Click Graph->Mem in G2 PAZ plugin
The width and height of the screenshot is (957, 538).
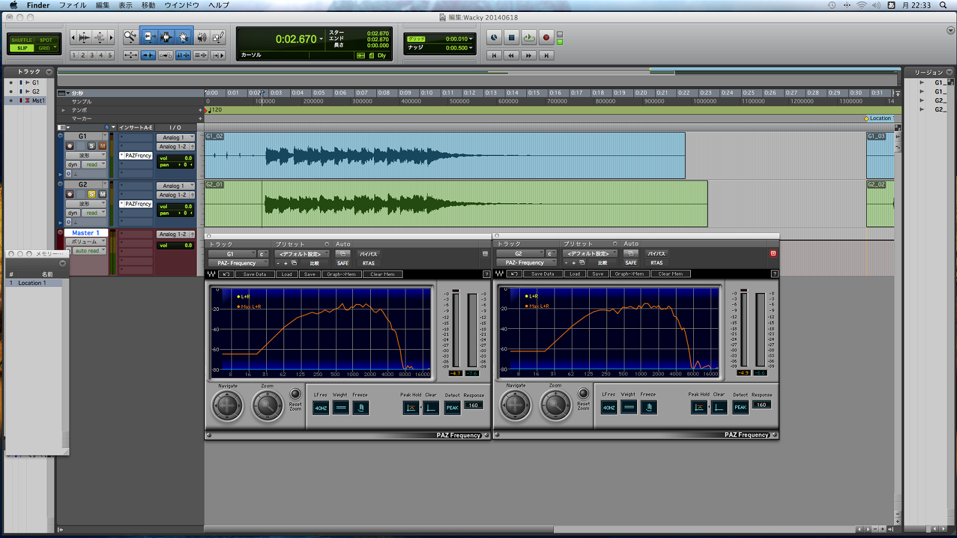630,274
